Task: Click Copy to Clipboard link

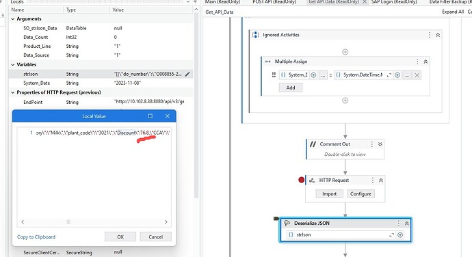Action: (x=36, y=237)
